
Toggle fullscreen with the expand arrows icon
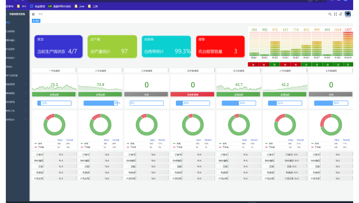click(335, 14)
